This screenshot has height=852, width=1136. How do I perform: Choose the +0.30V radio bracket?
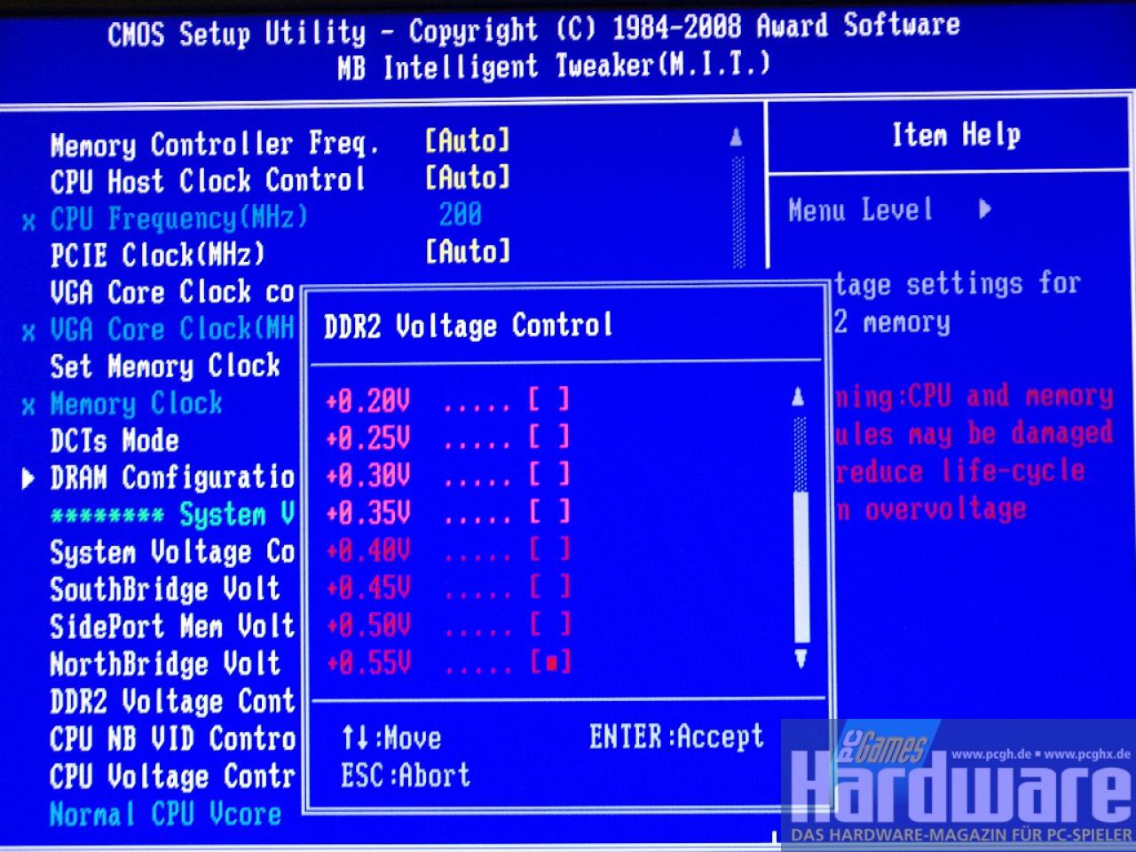tap(549, 475)
